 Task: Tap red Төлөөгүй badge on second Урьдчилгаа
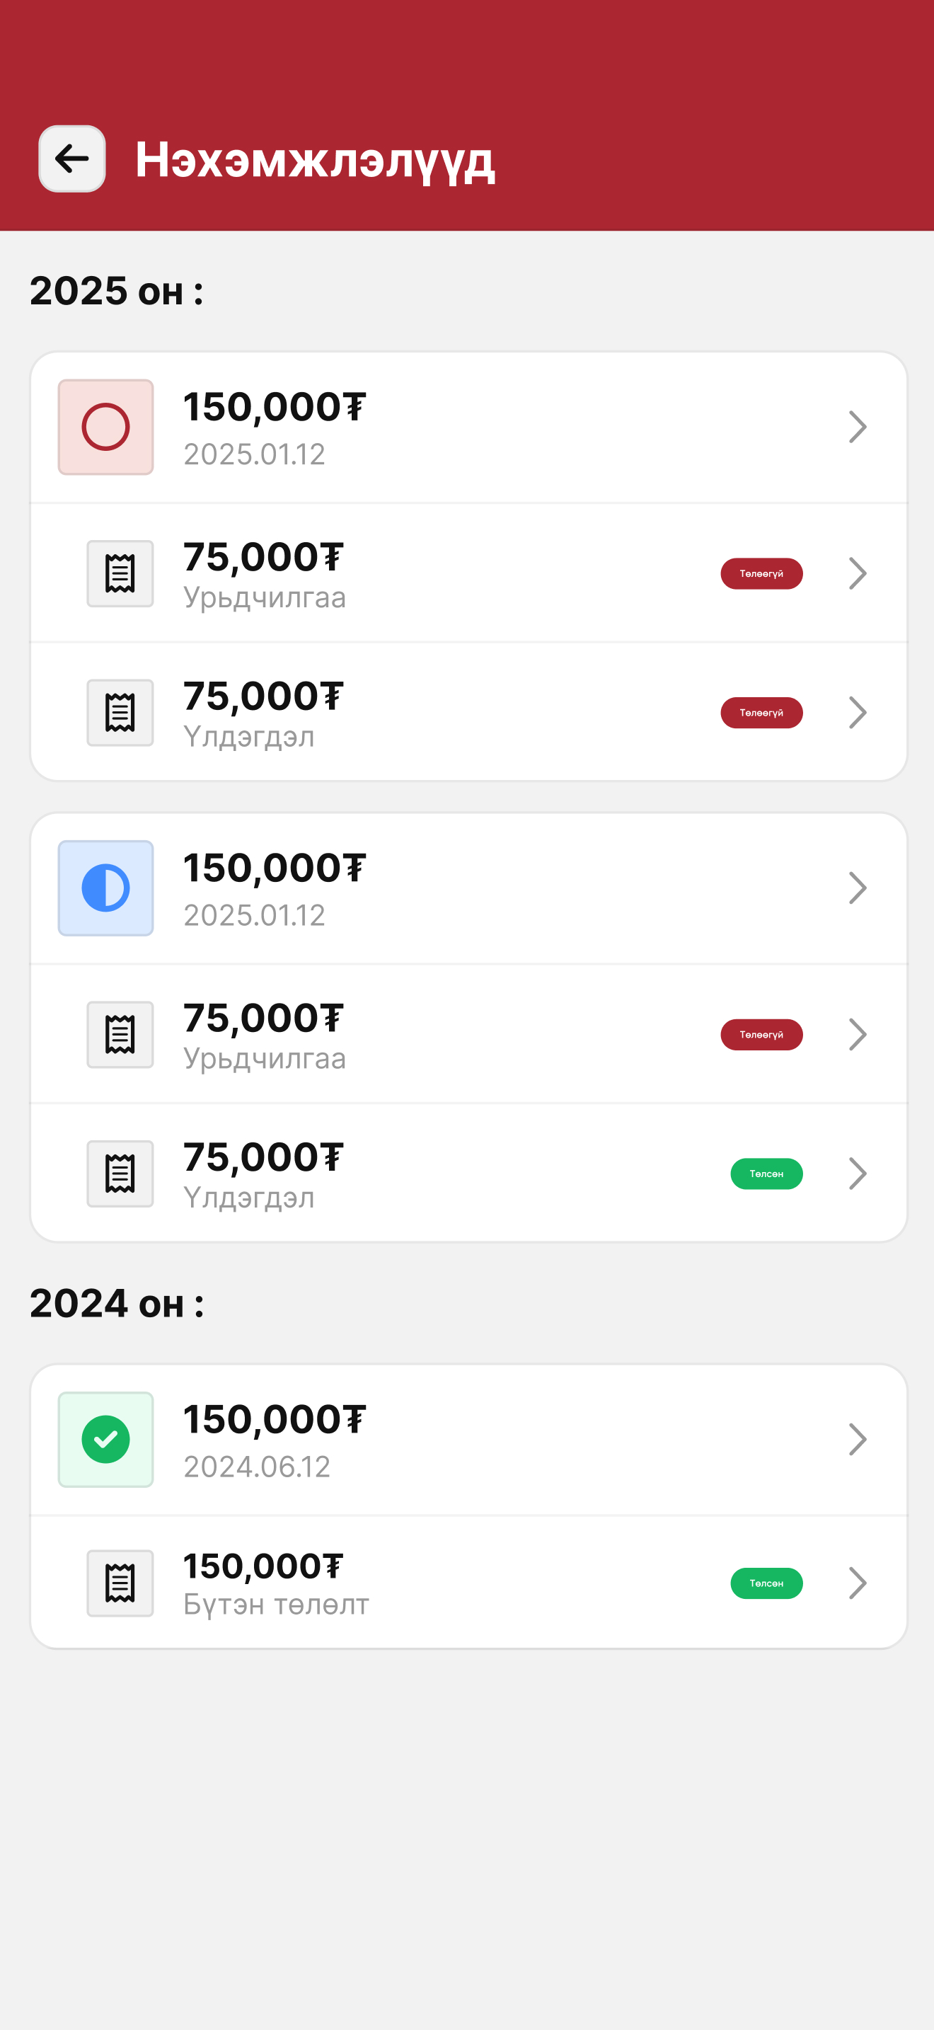point(761,1034)
